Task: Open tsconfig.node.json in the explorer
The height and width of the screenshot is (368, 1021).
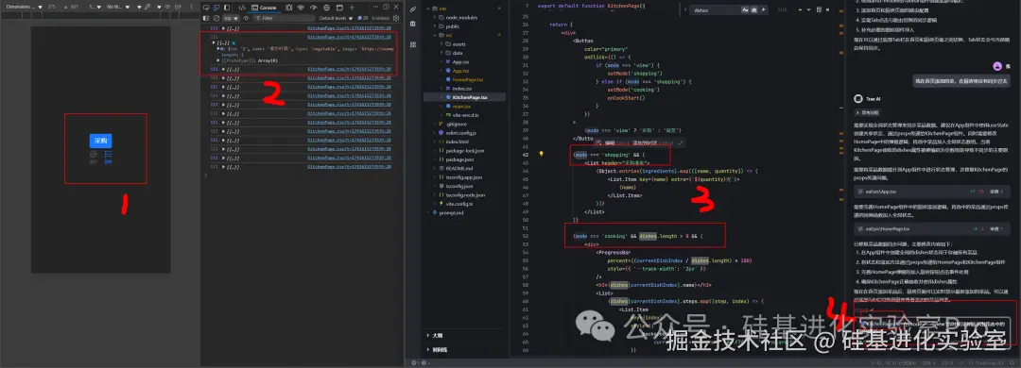Action: (464, 195)
